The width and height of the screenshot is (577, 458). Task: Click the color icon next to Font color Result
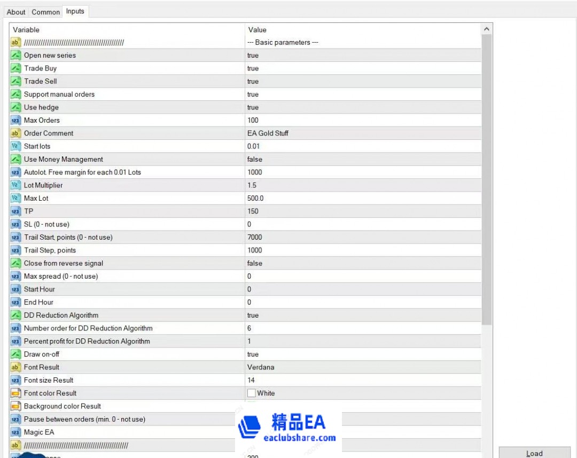[x=15, y=393]
